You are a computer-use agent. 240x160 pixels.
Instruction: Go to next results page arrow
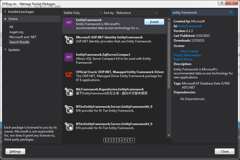click(x=132, y=141)
